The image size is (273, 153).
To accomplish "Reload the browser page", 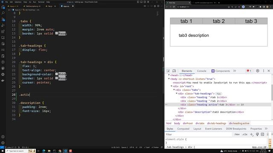I will tap(174, 7).
